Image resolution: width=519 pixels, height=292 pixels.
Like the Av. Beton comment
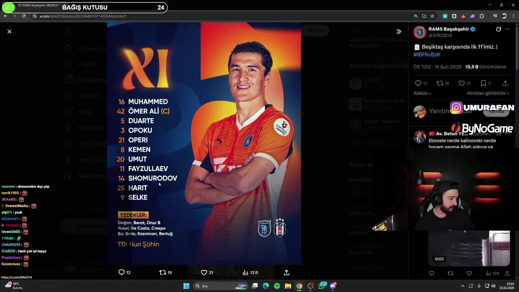click(469, 273)
